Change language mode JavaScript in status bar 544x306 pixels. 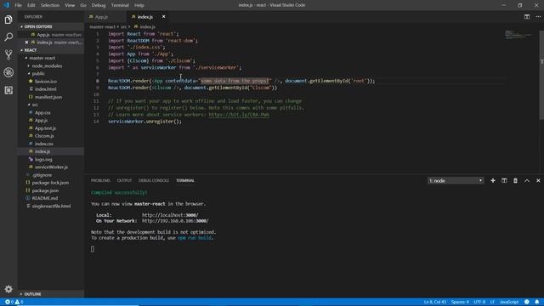pyautogui.click(x=509, y=303)
